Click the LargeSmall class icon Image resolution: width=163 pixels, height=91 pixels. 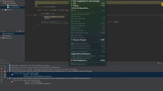pyautogui.click(x=8, y=6)
